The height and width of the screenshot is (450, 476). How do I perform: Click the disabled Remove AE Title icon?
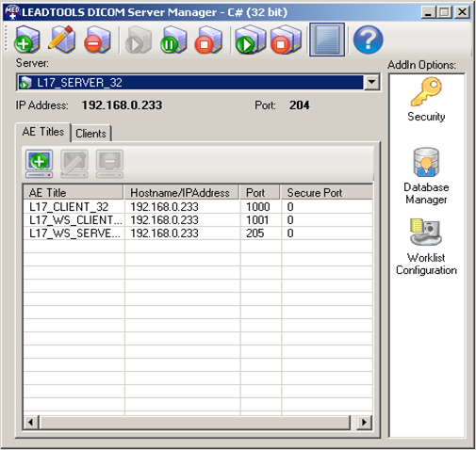click(x=109, y=164)
